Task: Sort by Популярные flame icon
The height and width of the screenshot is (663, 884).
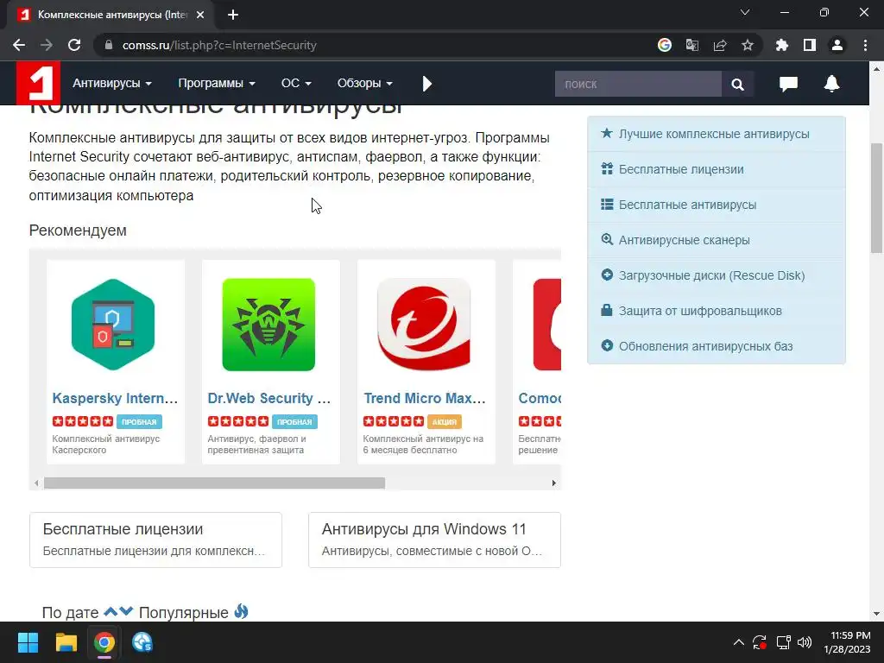Action: point(242,611)
